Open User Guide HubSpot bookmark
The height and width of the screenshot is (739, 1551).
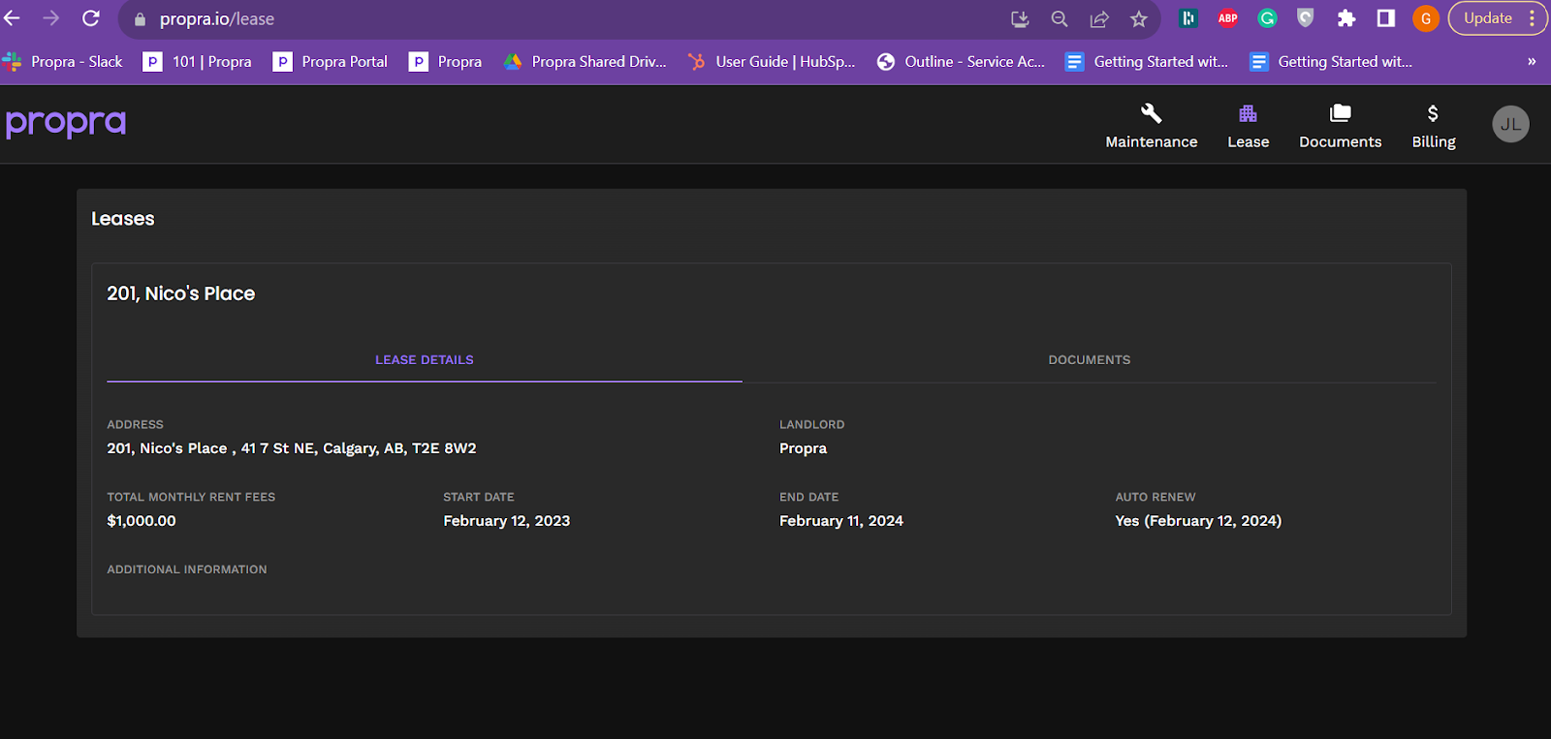[x=772, y=61]
